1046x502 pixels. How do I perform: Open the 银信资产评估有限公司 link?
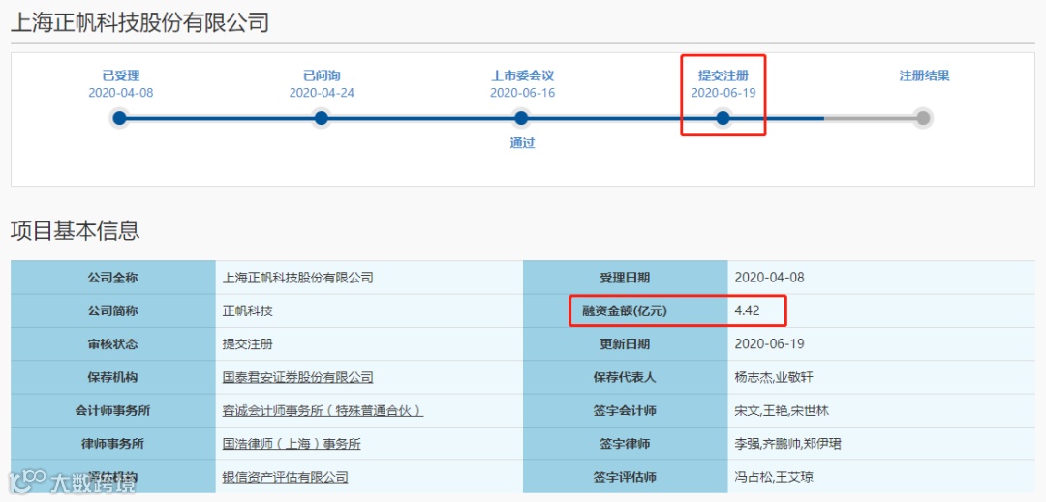coord(285,478)
